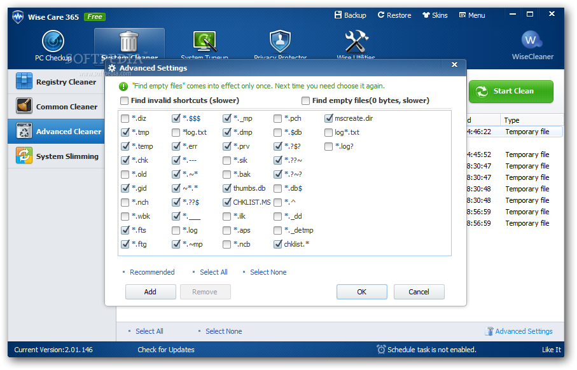577x370 pixels.
Task: Select Registry Cleaner in the sidebar
Action: (57, 81)
